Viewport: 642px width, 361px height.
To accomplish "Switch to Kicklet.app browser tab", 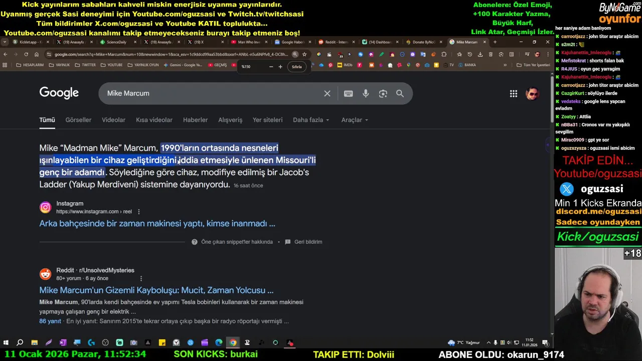I will (x=30, y=42).
